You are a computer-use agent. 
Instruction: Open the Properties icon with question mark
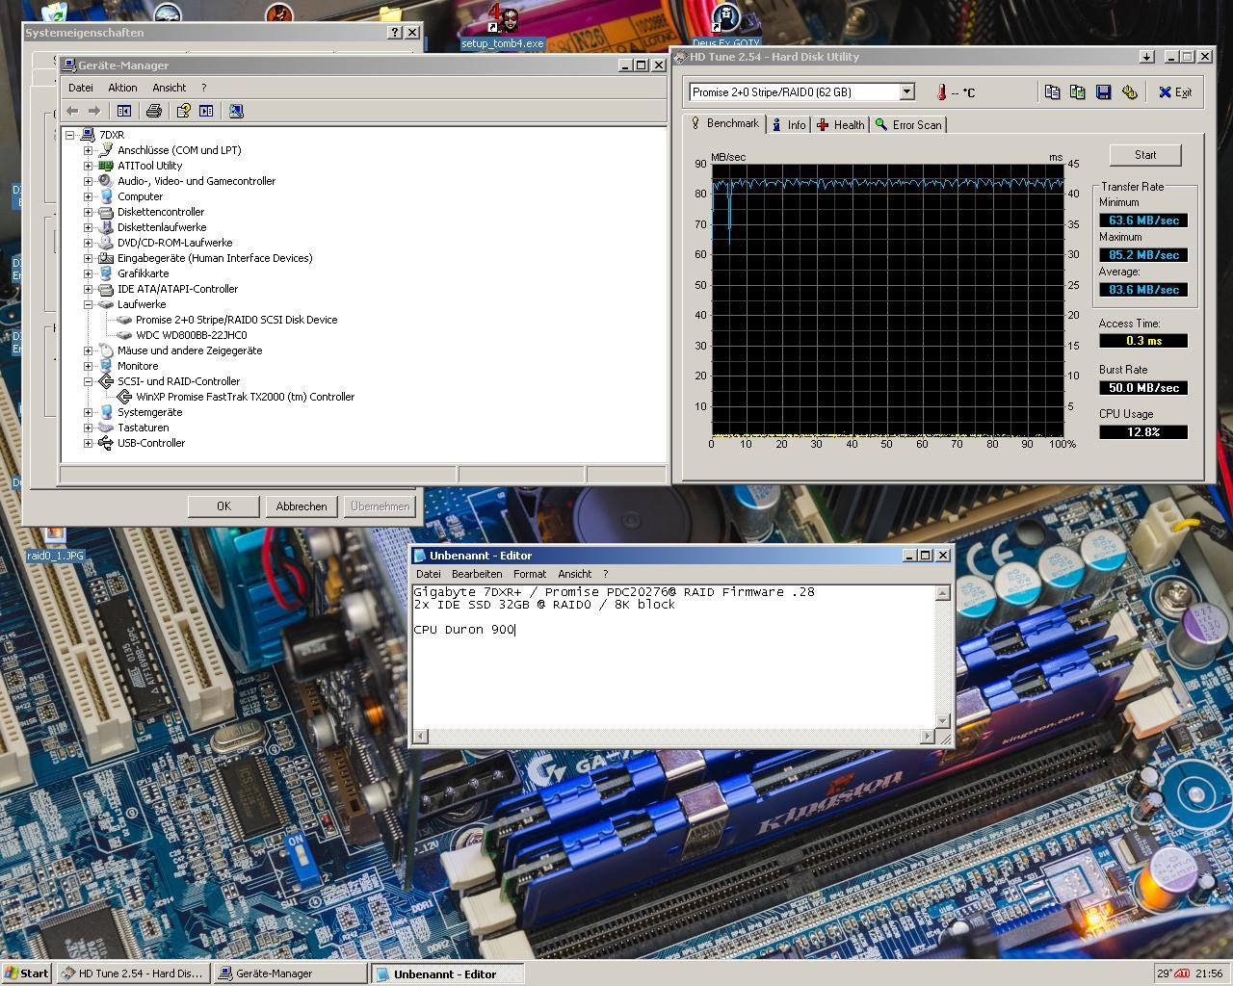pyautogui.click(x=183, y=111)
